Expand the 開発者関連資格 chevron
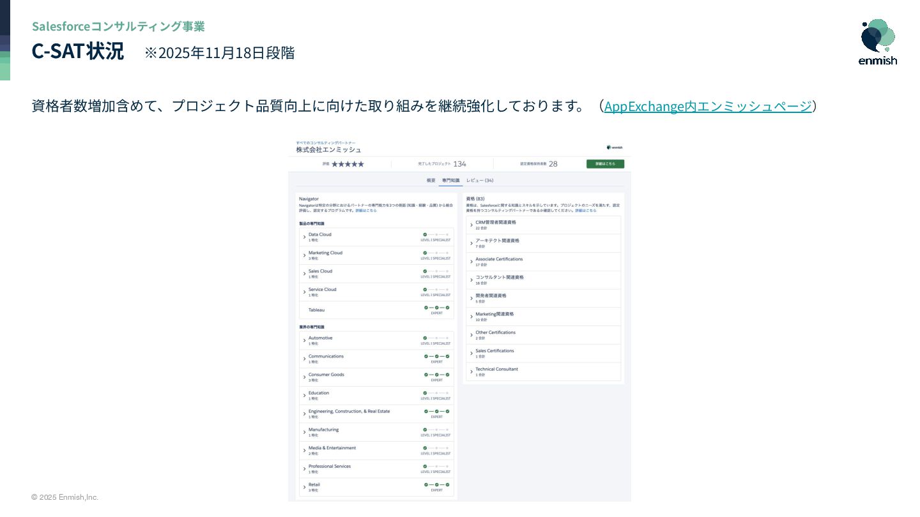Viewport: 920px width, 517px height. coord(471,298)
